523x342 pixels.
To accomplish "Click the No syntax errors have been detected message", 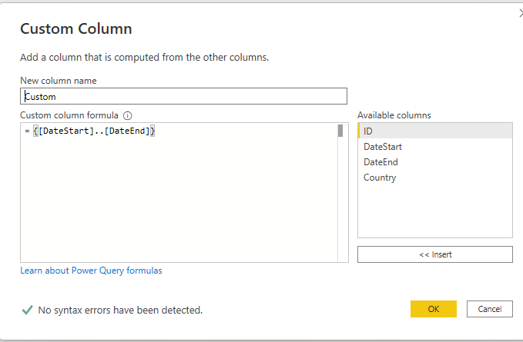I will [x=120, y=310].
